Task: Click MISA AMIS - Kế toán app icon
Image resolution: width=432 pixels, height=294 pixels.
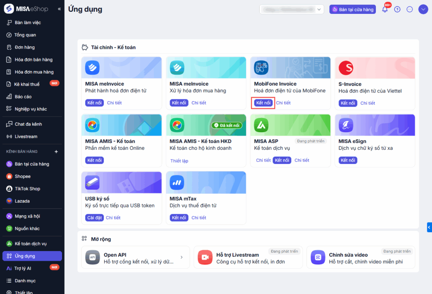Action: pos(92,125)
